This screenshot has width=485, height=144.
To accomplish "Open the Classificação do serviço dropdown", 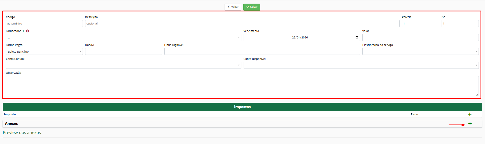I will (420, 52).
